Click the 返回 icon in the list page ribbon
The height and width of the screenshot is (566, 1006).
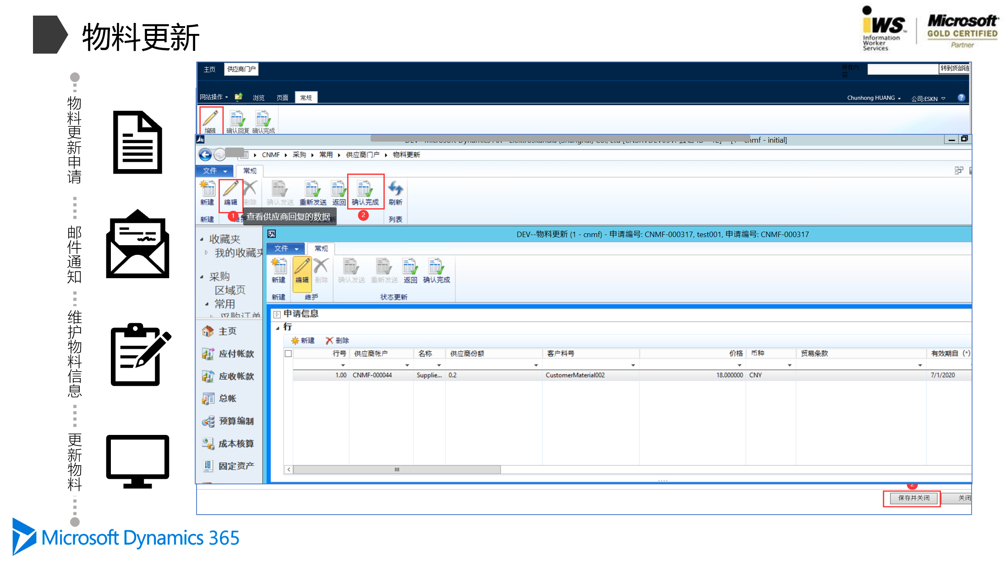[x=339, y=193]
